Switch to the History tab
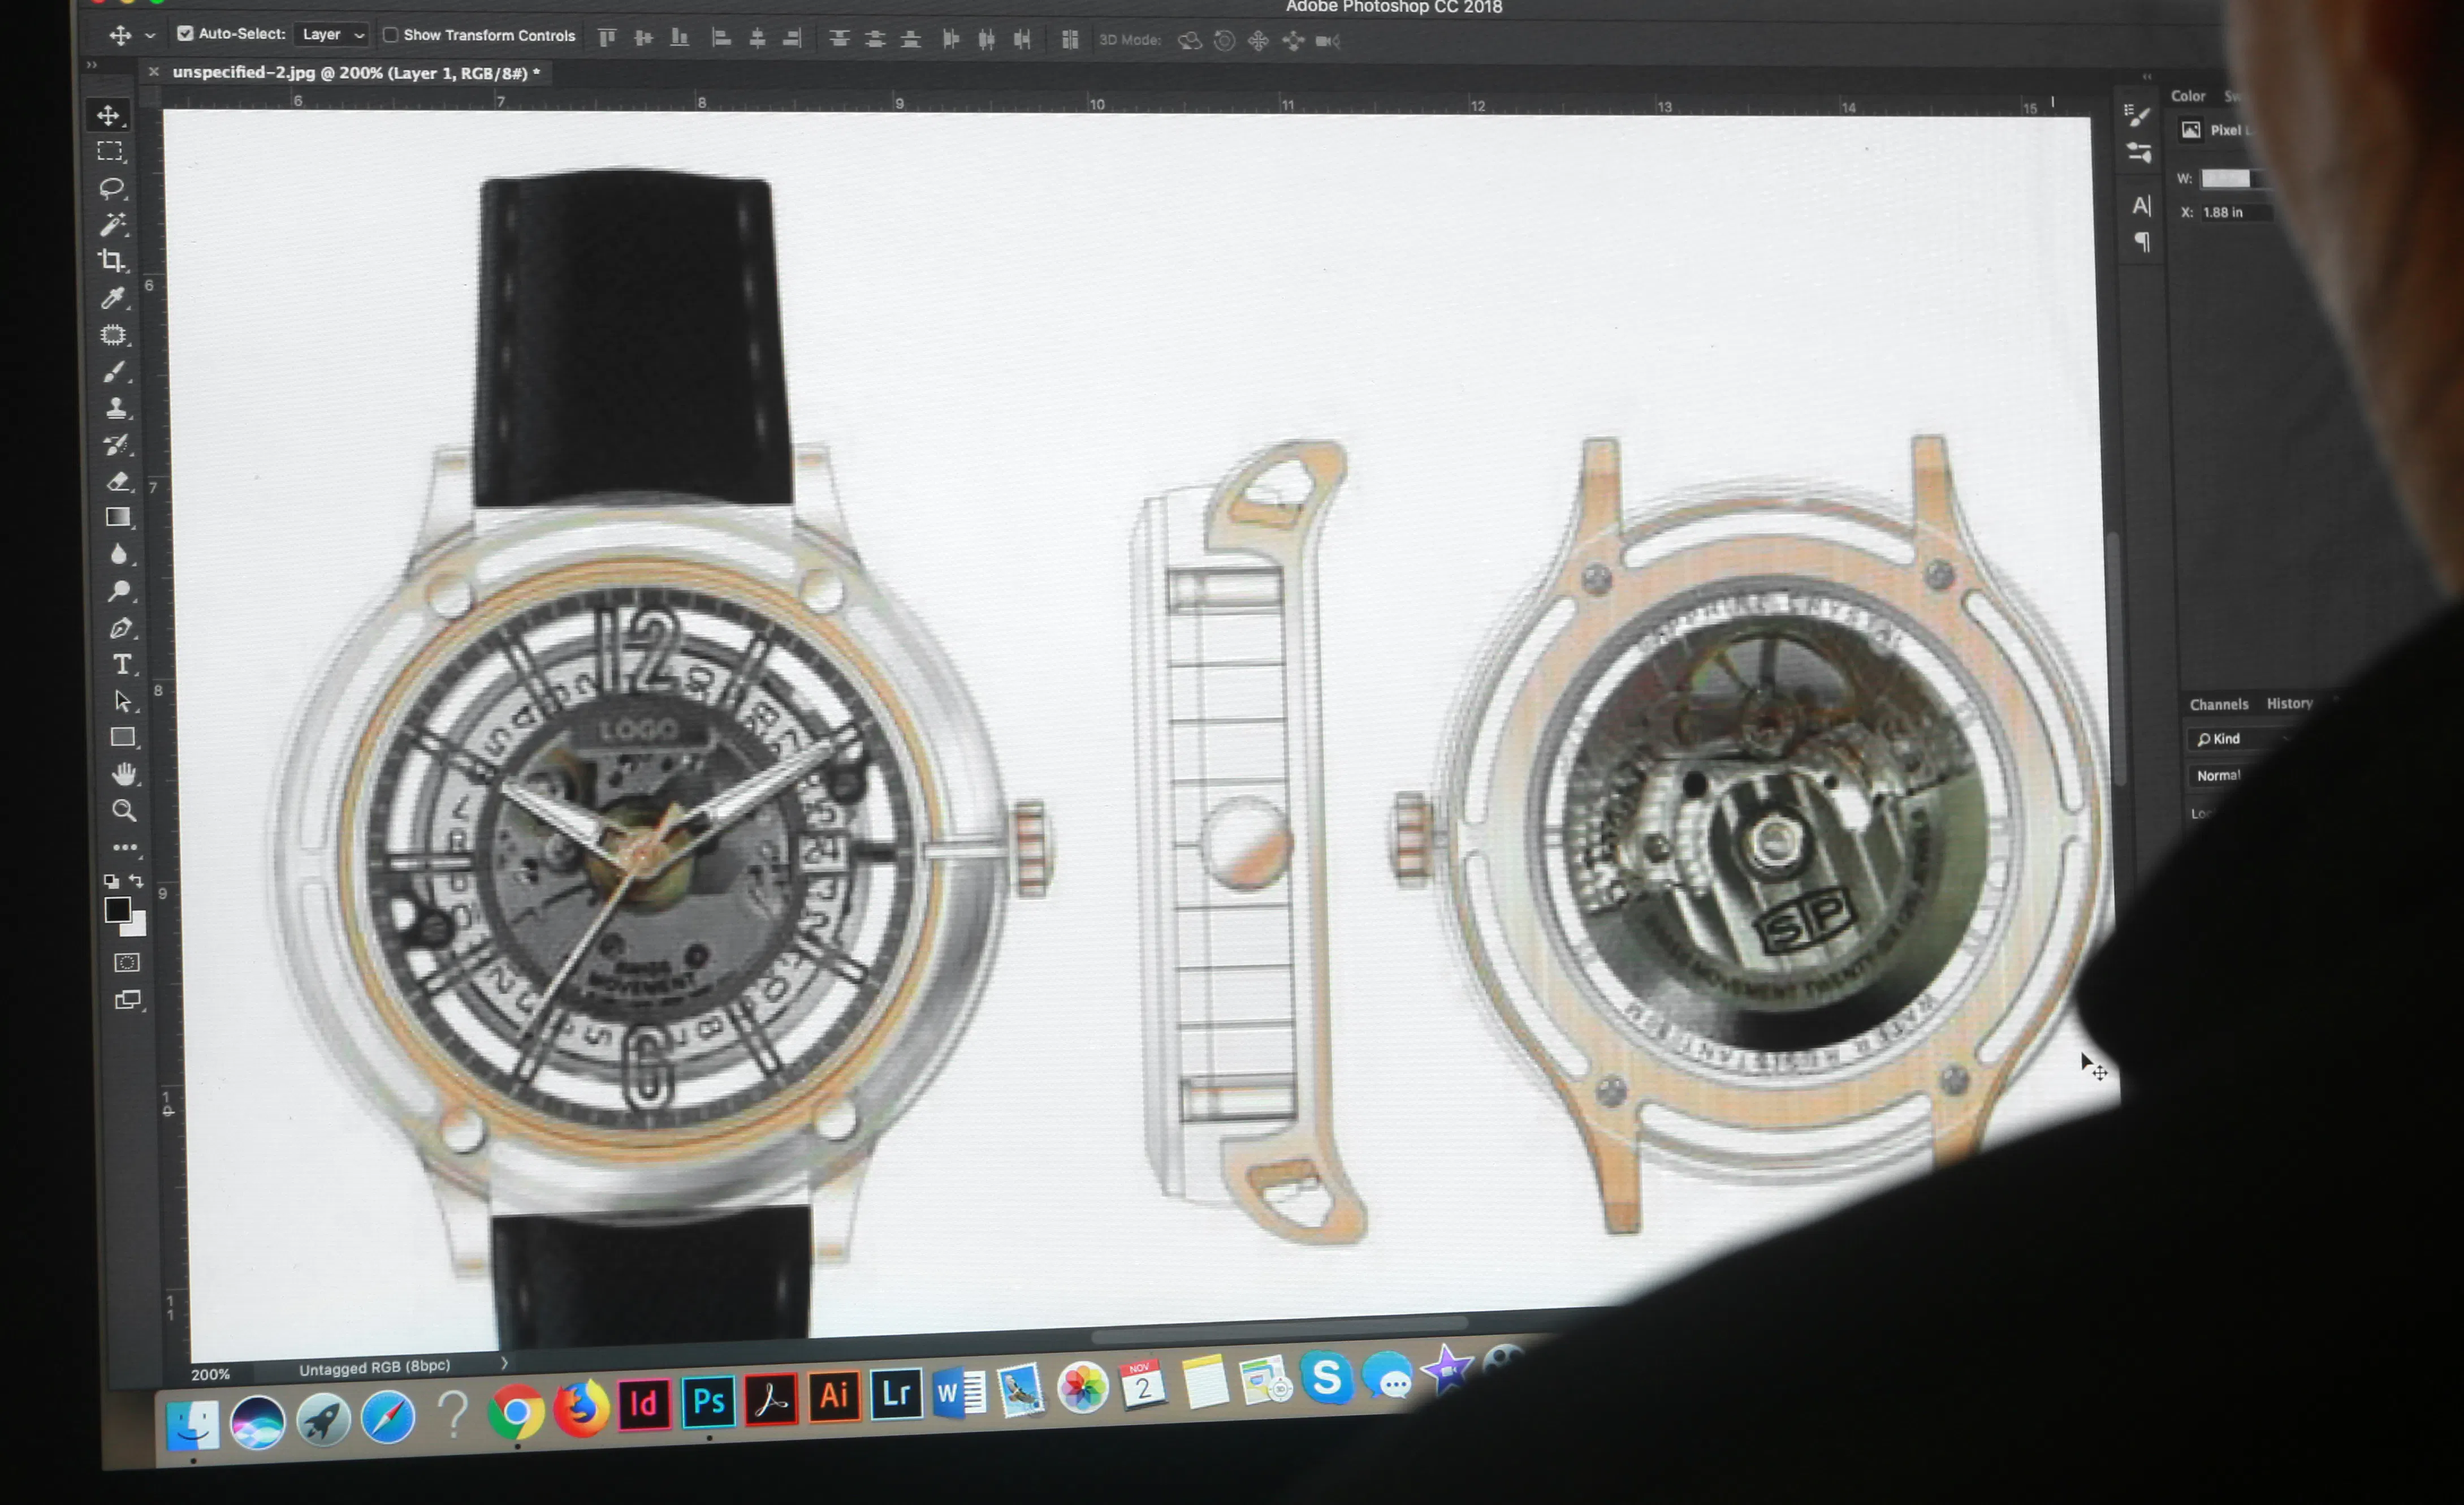Viewport: 2464px width, 1505px height. pos(2289,703)
